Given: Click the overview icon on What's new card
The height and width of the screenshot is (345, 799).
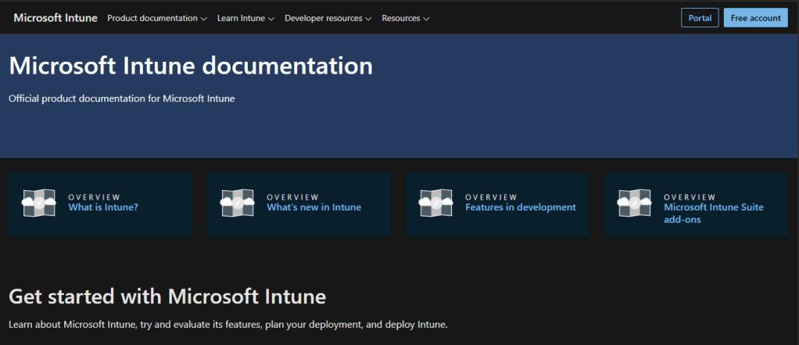Looking at the screenshot, I should point(238,203).
